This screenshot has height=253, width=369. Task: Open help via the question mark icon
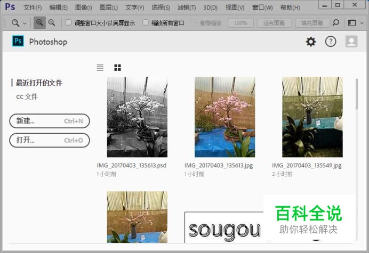pos(331,42)
